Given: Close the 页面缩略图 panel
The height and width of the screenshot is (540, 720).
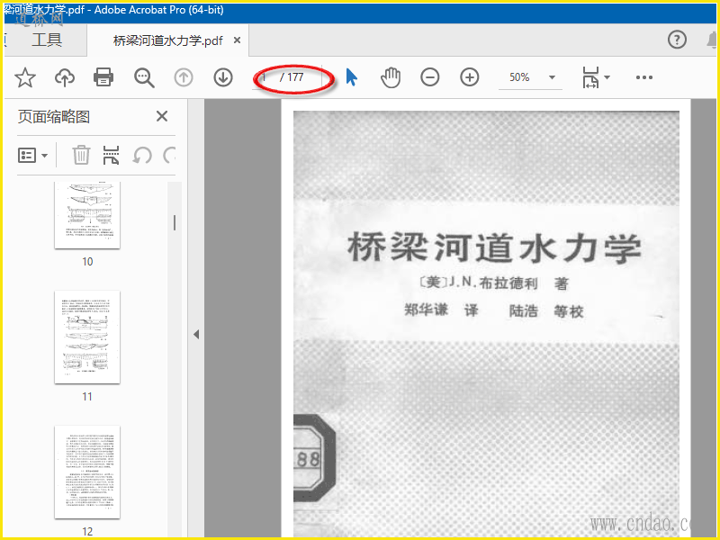Looking at the screenshot, I should coord(162,116).
